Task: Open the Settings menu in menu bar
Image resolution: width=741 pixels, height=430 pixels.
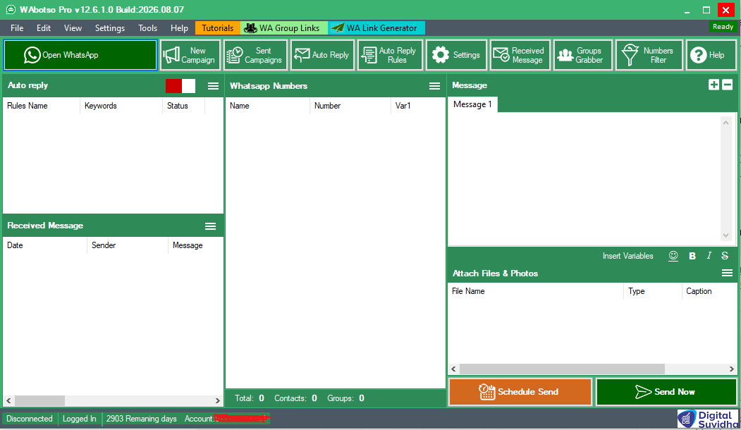Action: [110, 28]
